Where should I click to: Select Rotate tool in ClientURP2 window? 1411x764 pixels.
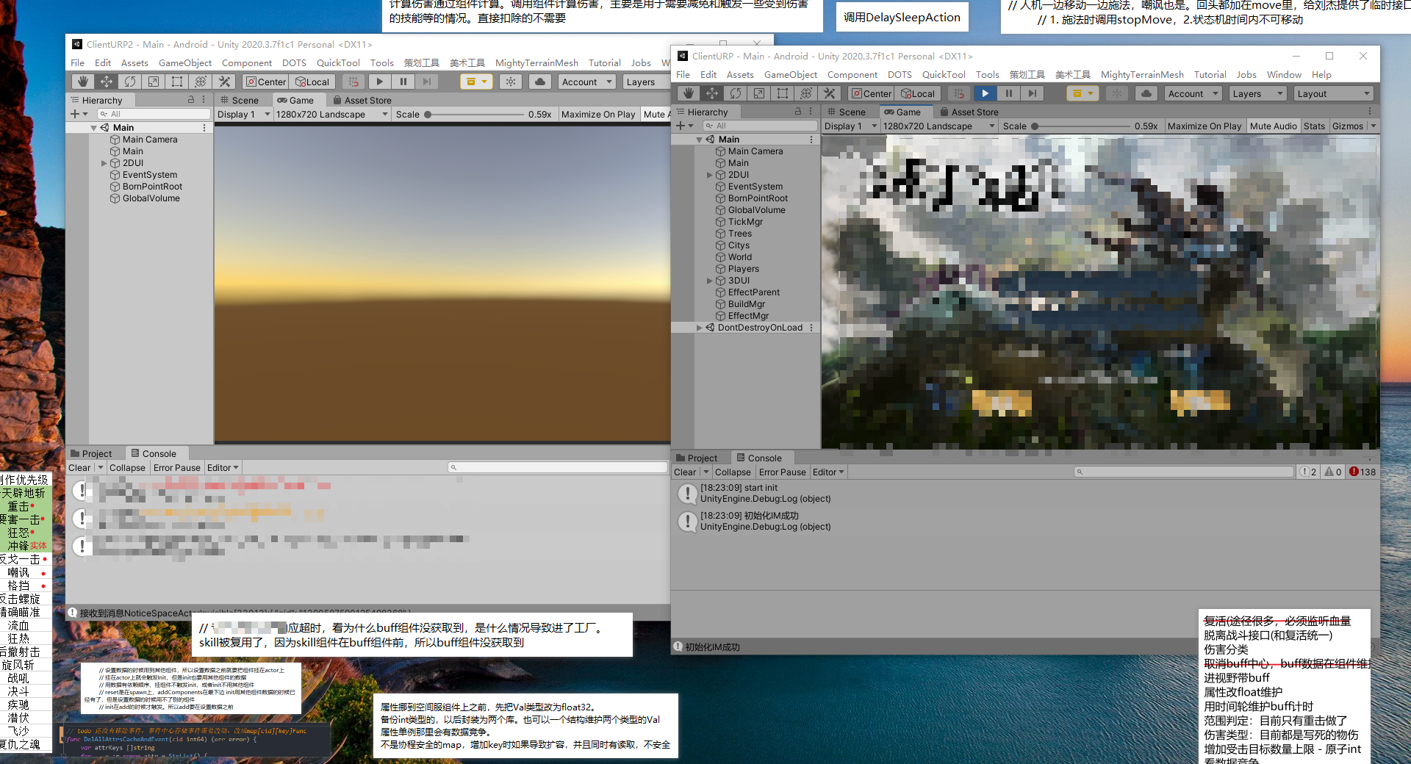[x=130, y=82]
